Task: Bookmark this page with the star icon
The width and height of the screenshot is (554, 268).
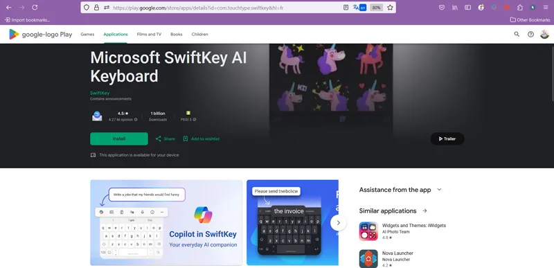Action: coord(390,8)
